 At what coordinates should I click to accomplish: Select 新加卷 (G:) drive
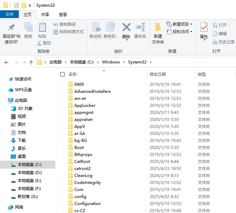pos(24,196)
